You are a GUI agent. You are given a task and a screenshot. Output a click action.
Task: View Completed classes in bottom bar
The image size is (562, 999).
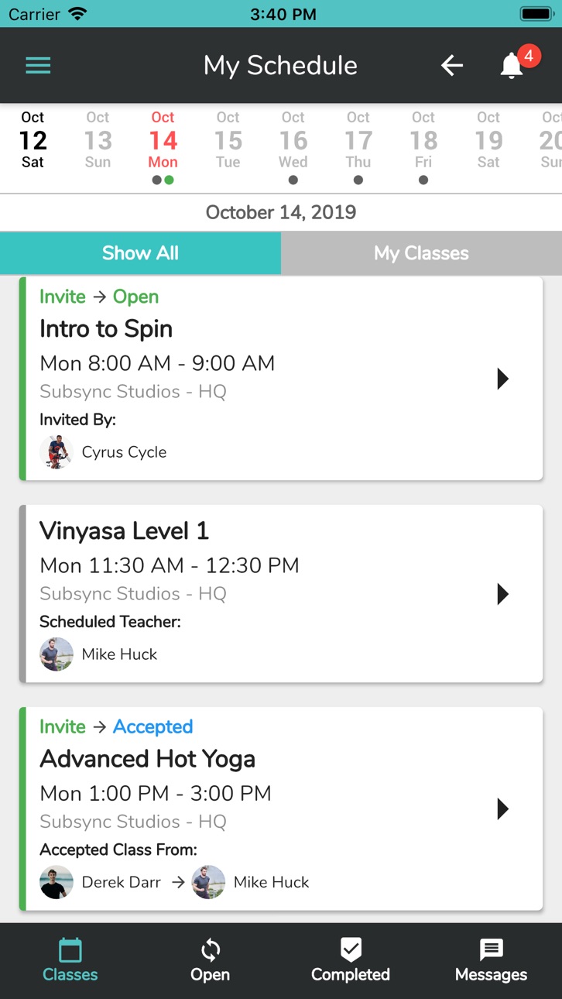point(351,960)
